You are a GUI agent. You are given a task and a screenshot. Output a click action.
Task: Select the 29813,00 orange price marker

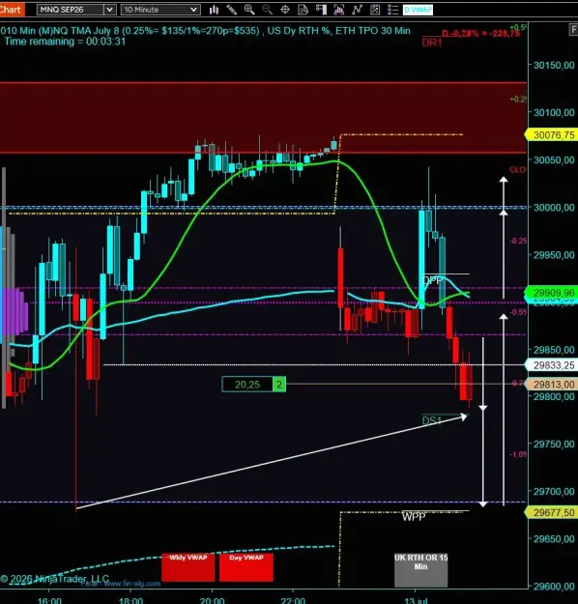(552, 385)
